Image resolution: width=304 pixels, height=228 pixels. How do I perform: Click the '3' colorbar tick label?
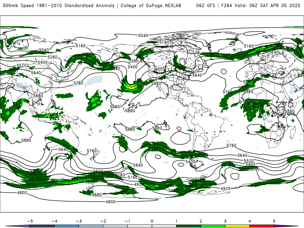tap(225, 221)
